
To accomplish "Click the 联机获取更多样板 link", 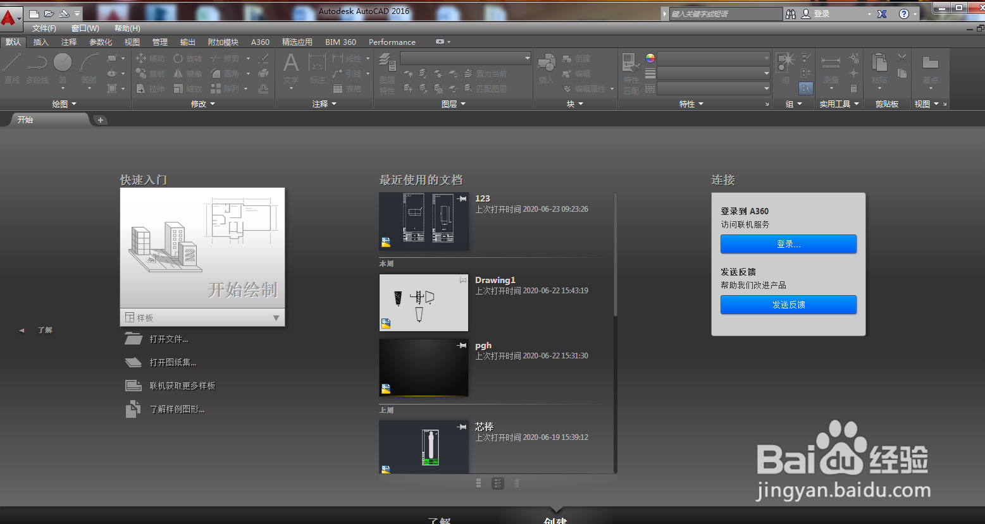I will coord(182,386).
